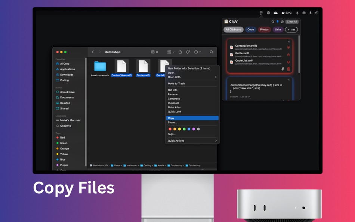Select the Quote.swift file in Finder
This screenshot has width=355, height=222.
[x=143, y=68]
